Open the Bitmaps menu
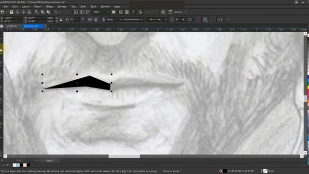Image resolution: width=309 pixels, height=174 pixels. (x=62, y=6)
